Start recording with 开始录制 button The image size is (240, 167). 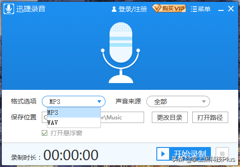tap(184, 154)
